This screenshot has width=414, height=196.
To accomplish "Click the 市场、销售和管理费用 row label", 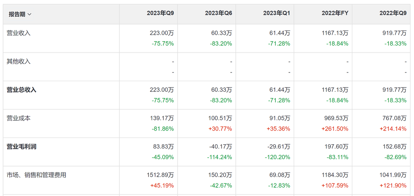I will (36, 175).
